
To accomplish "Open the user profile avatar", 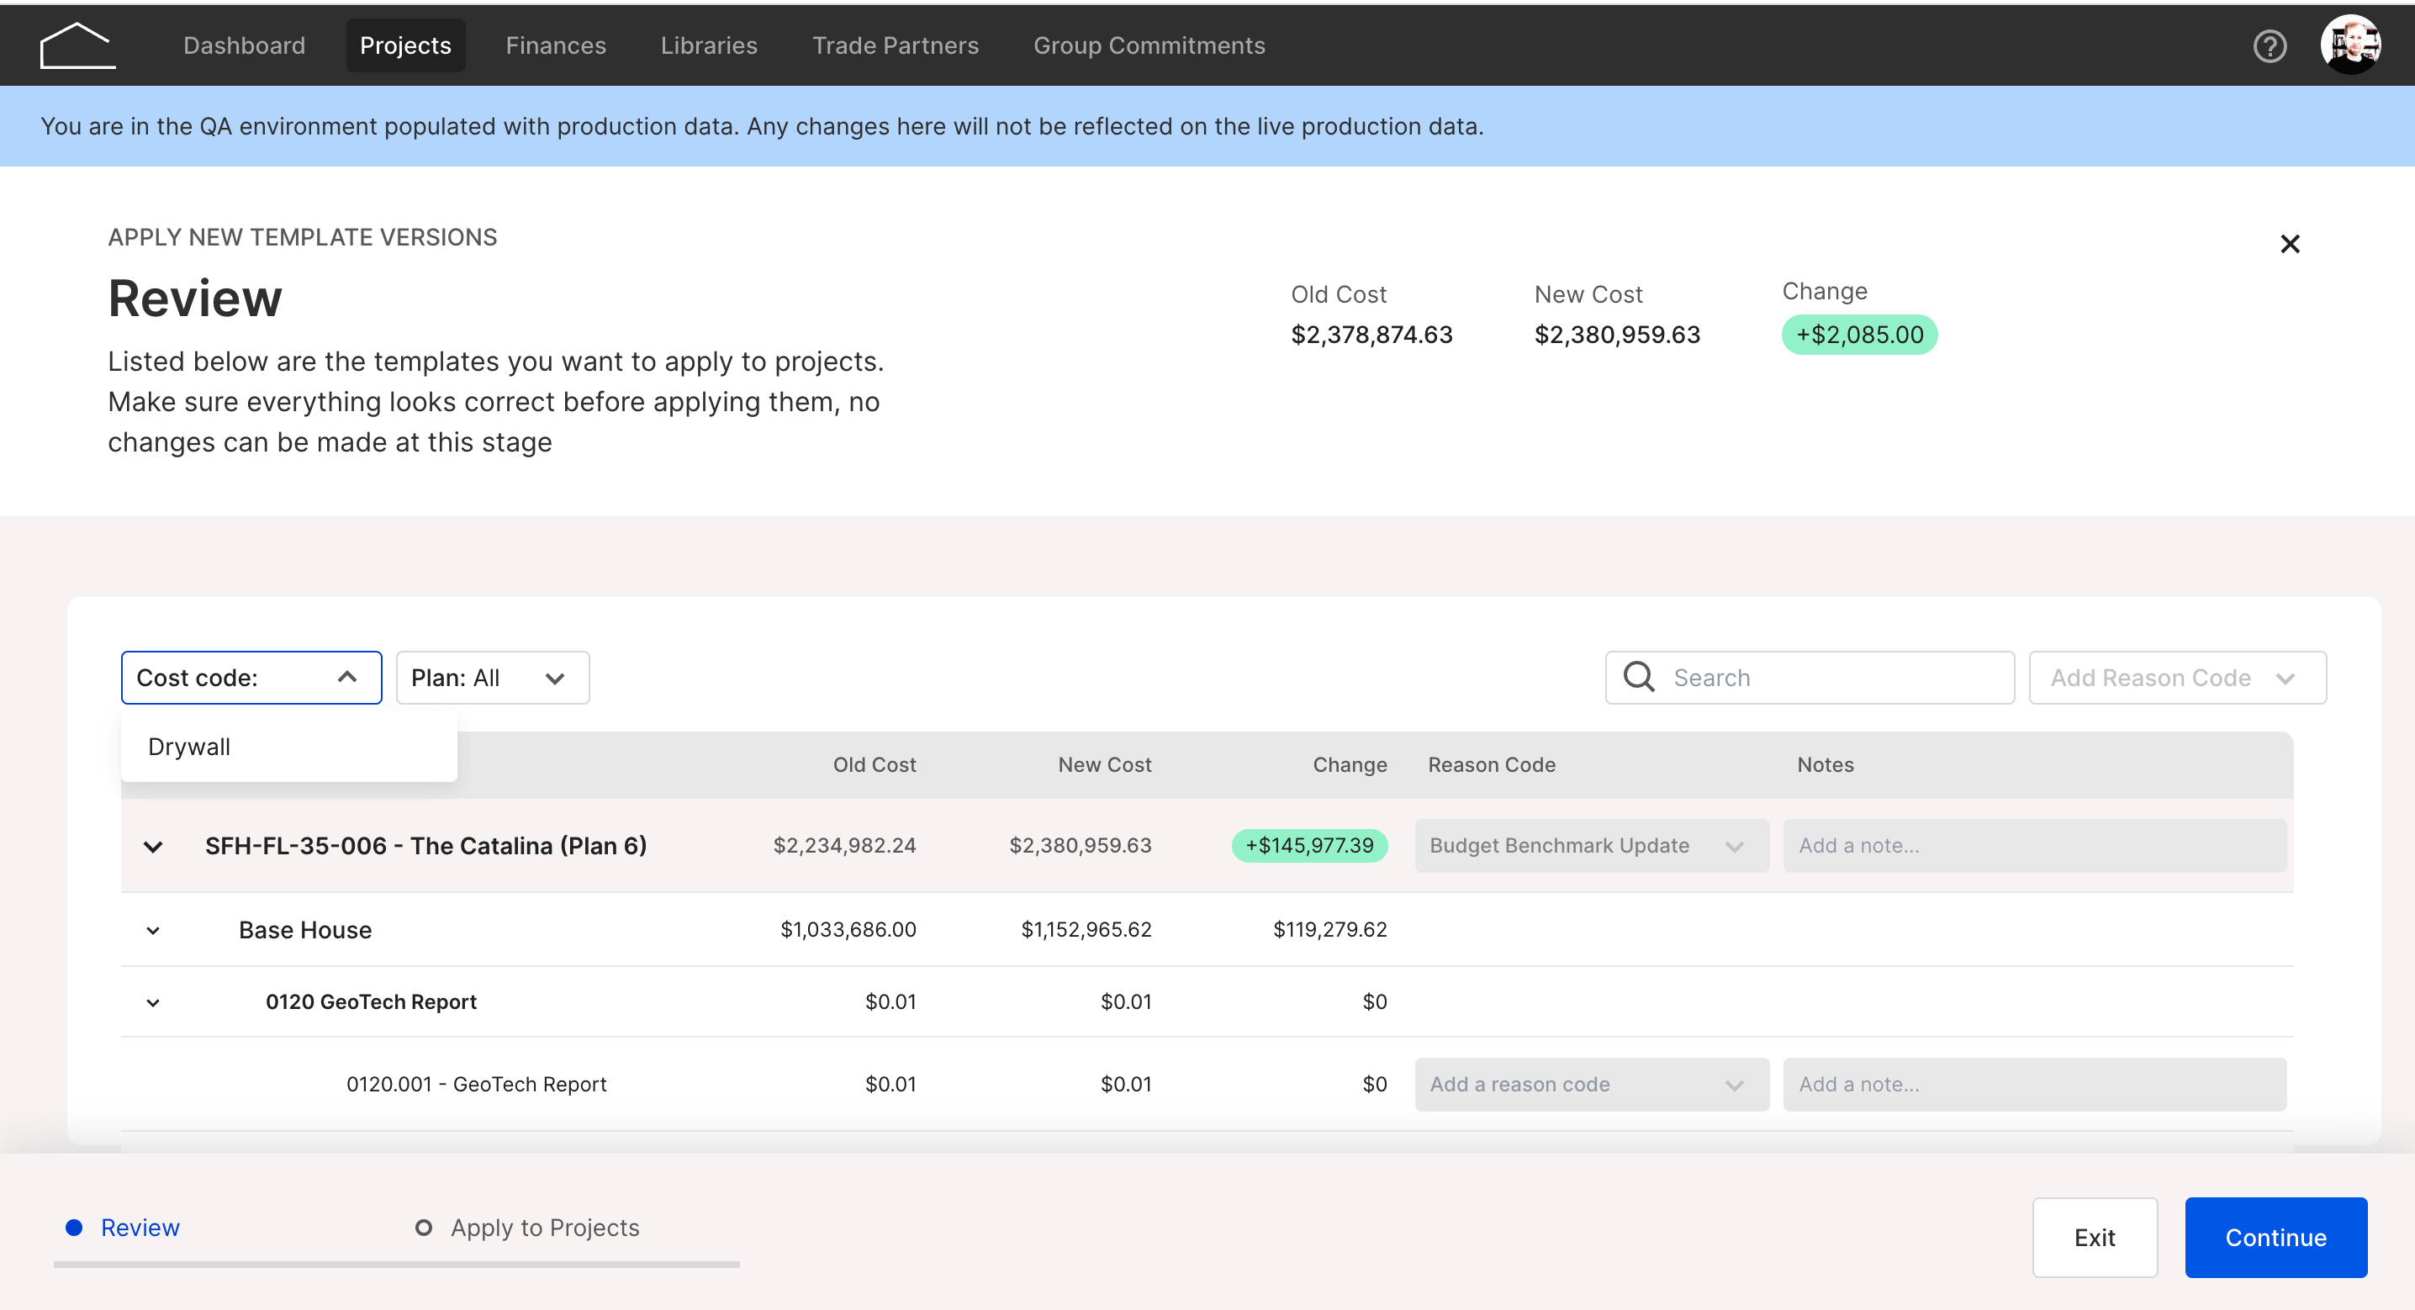I will pyautogui.click(x=2350, y=45).
